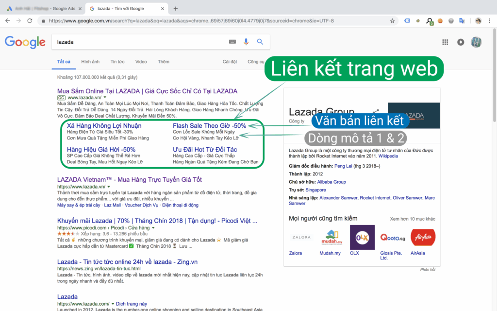
Task: Open the Google apps grid
Action: 445,42
